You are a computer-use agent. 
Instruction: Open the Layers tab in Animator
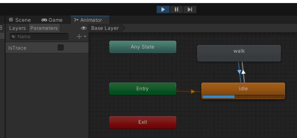[17, 28]
